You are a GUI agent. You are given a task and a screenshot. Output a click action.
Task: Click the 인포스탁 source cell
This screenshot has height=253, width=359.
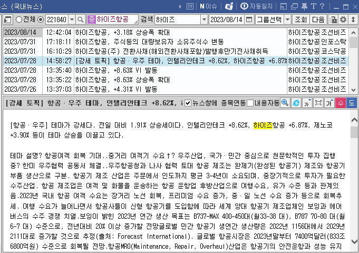point(334,42)
